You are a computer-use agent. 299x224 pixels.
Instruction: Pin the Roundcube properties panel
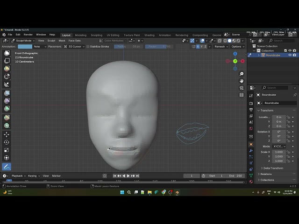[x=295, y=95]
